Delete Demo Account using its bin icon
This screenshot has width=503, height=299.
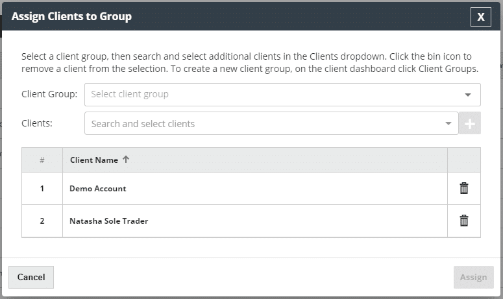tap(464, 188)
